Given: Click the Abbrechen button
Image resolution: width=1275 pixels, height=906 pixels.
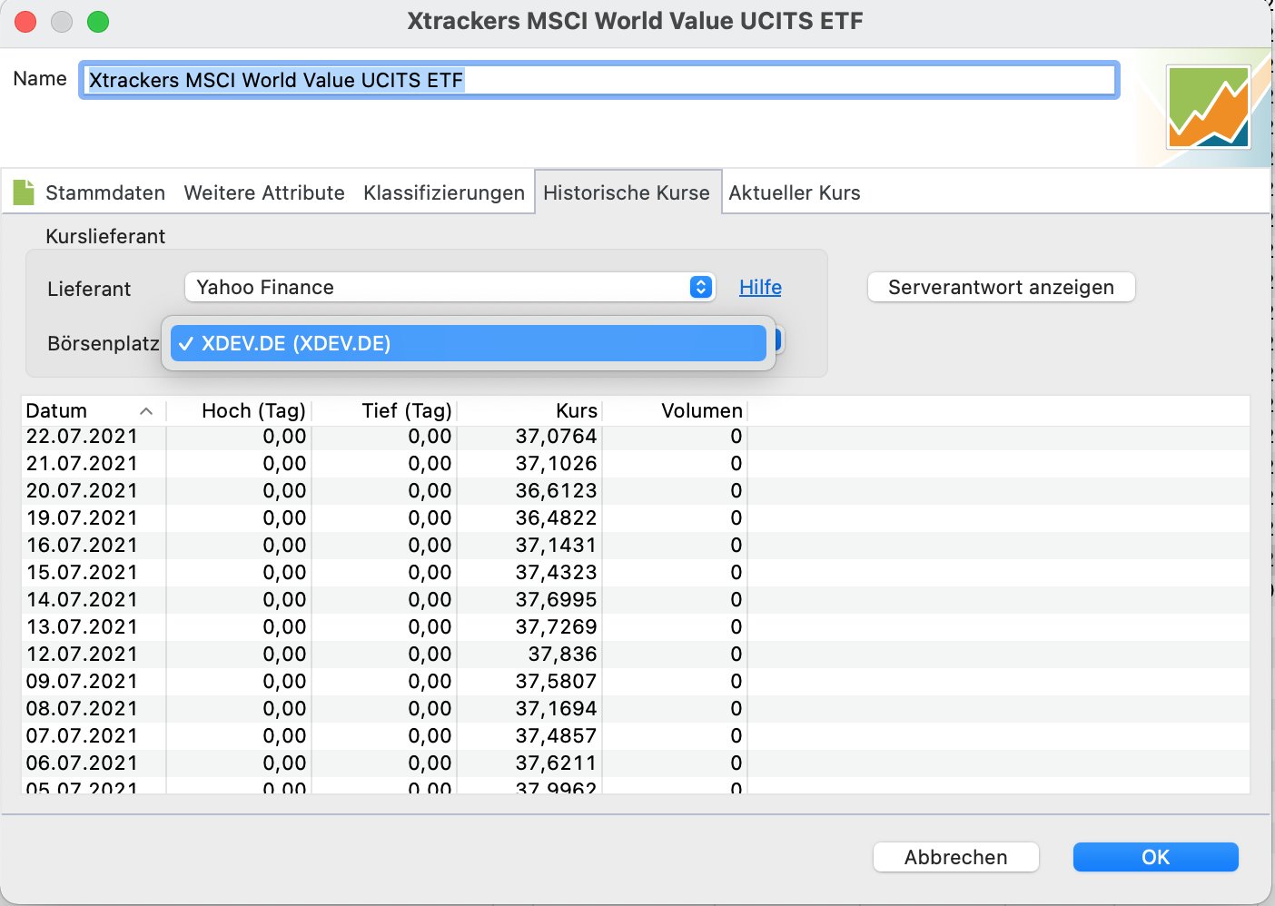Looking at the screenshot, I should click(x=956, y=857).
